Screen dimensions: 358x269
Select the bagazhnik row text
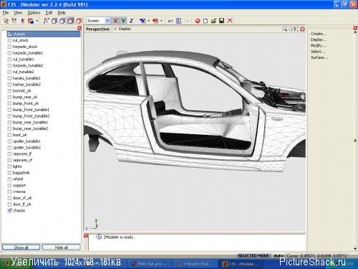pyautogui.click(x=21, y=173)
